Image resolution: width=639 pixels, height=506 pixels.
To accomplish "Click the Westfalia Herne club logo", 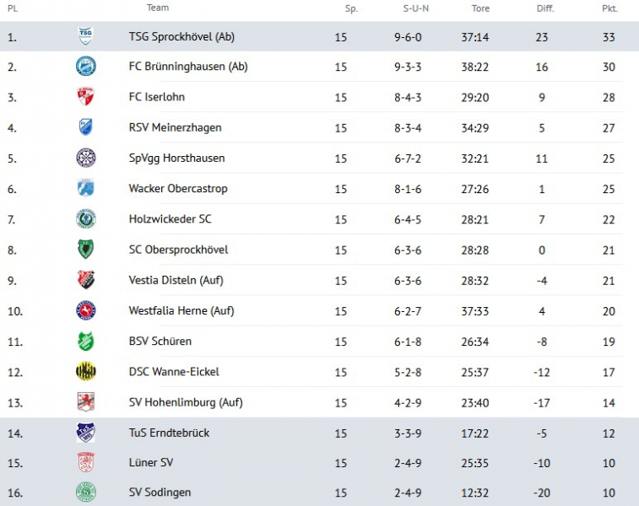I will [85, 310].
